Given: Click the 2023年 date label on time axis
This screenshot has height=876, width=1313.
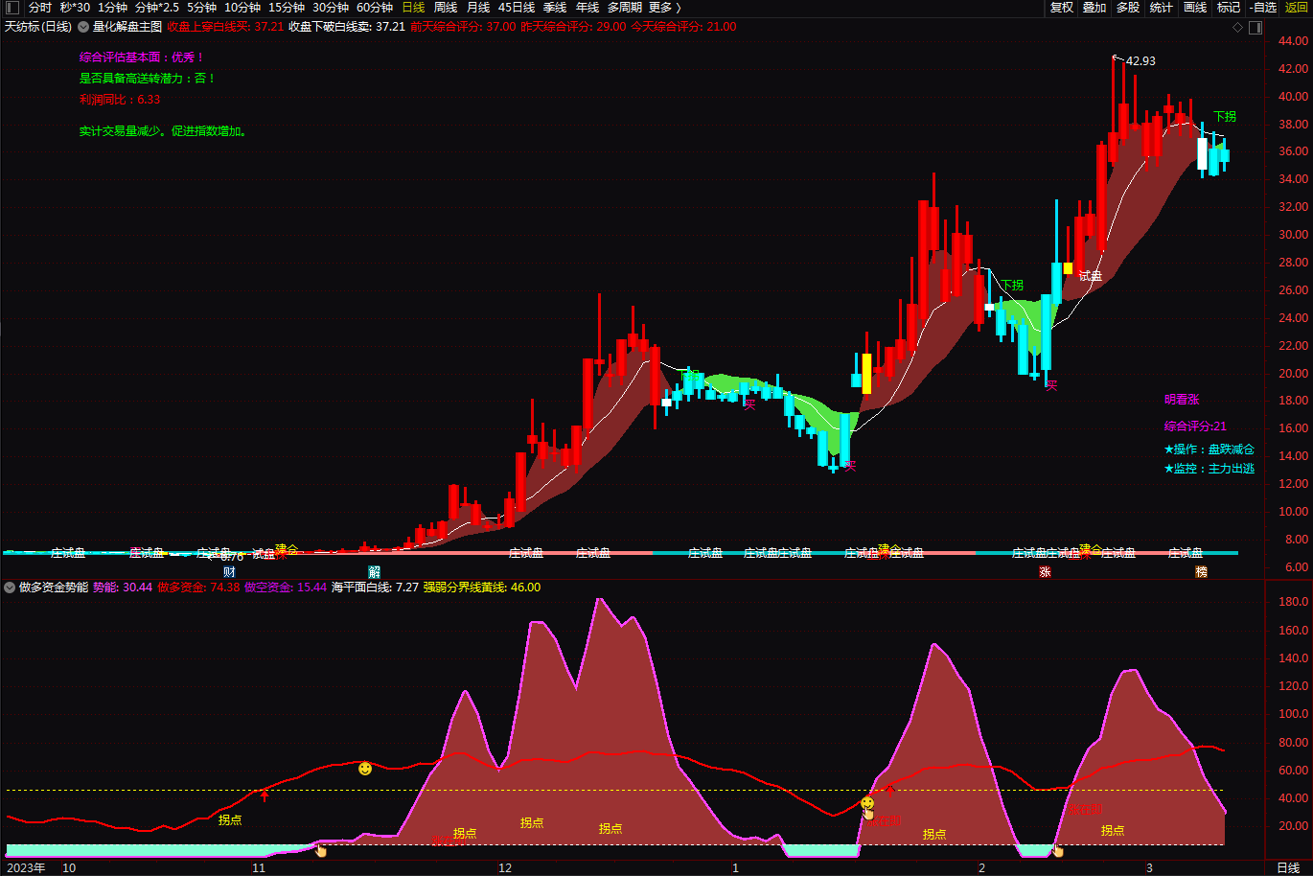Looking at the screenshot, I should (x=26, y=868).
